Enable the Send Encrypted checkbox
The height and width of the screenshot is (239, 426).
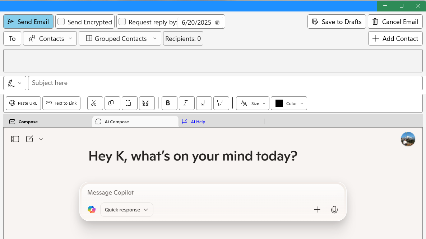[x=61, y=22]
